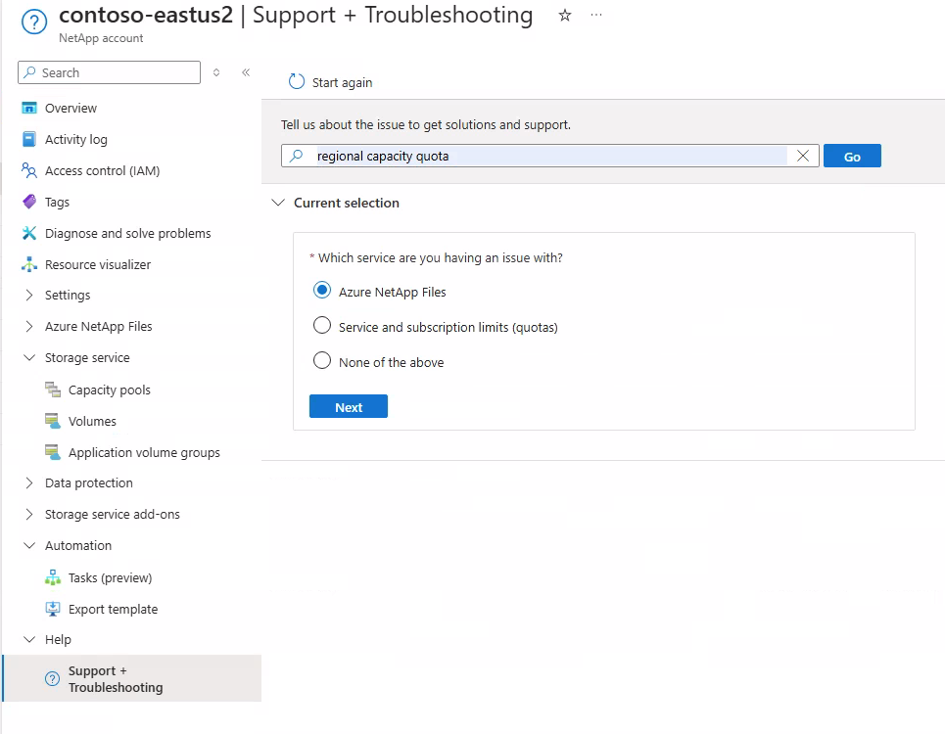The width and height of the screenshot is (945, 734).
Task: Choose the None of the above radio button
Action: (322, 361)
